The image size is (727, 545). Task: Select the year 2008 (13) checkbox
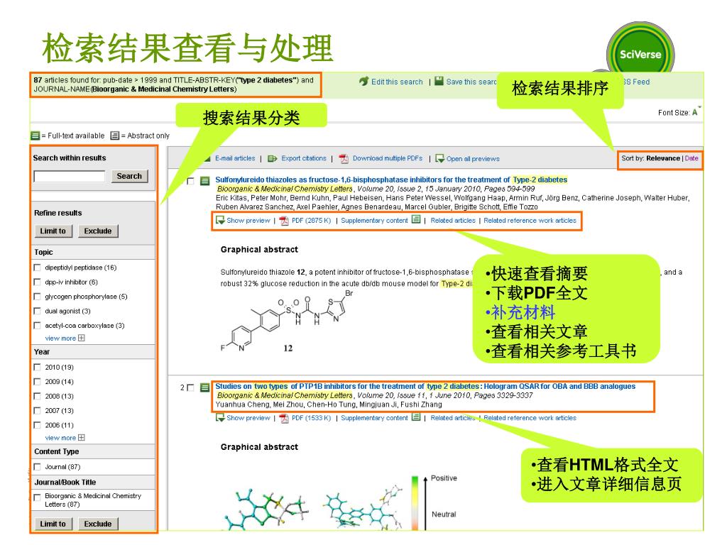[x=37, y=396]
